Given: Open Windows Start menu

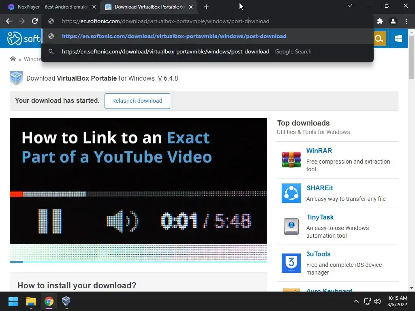Looking at the screenshot, I should pyautogui.click(x=13, y=301).
